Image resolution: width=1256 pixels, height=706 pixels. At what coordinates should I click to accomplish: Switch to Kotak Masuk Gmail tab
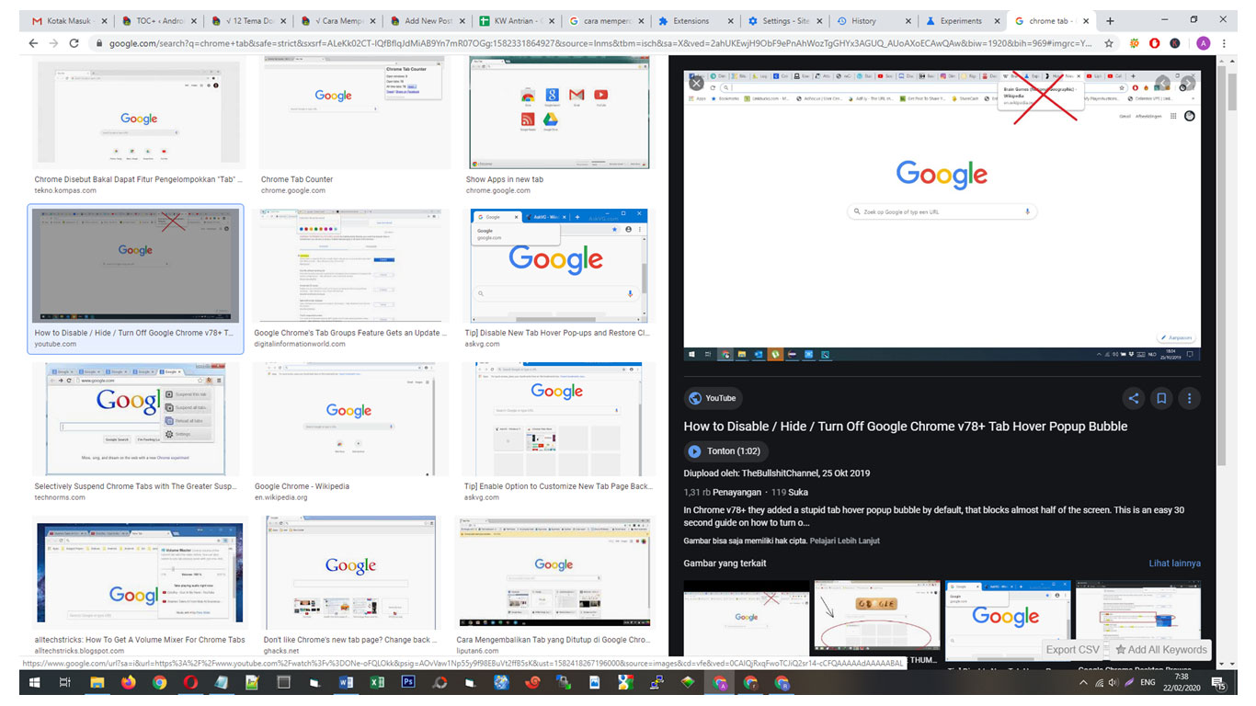coord(69,20)
